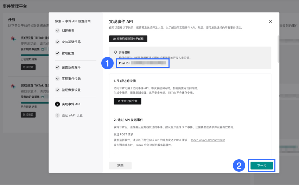Image resolution: width=299 pixels, height=185 pixels.
Task: Click checkmark icon beside 安装基础代码
Action: click(57, 42)
